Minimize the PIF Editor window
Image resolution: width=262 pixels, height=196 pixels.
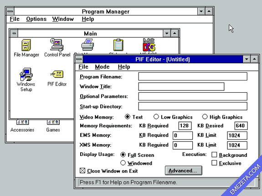pyautogui.click(x=247, y=59)
